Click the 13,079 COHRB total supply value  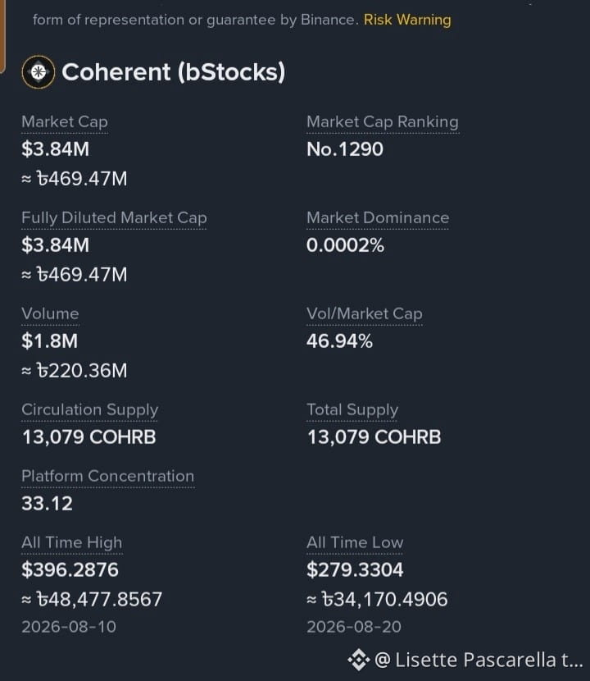click(374, 437)
